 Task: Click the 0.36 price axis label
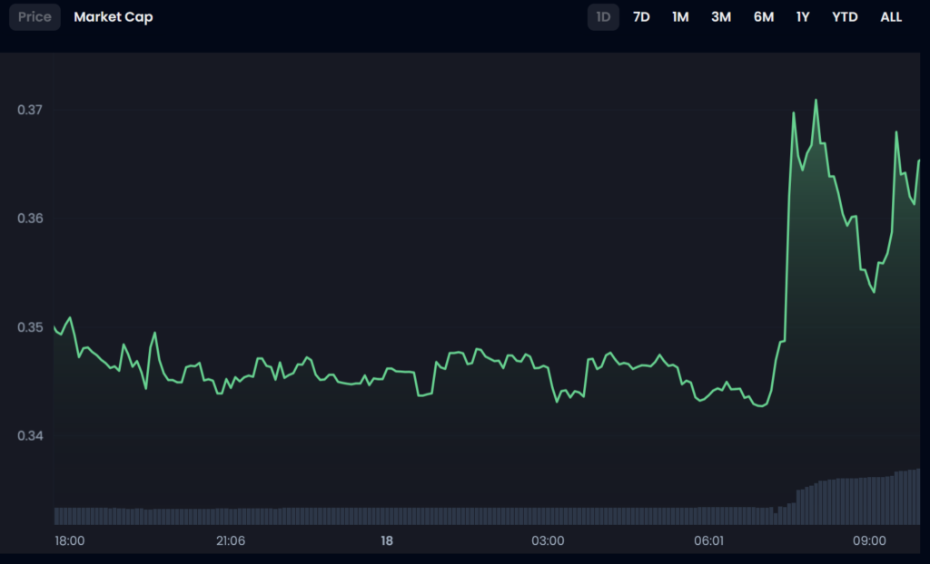click(30, 219)
